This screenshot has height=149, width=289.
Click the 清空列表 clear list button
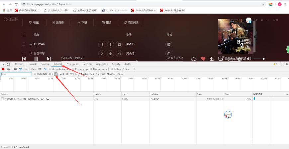pos(131,23)
